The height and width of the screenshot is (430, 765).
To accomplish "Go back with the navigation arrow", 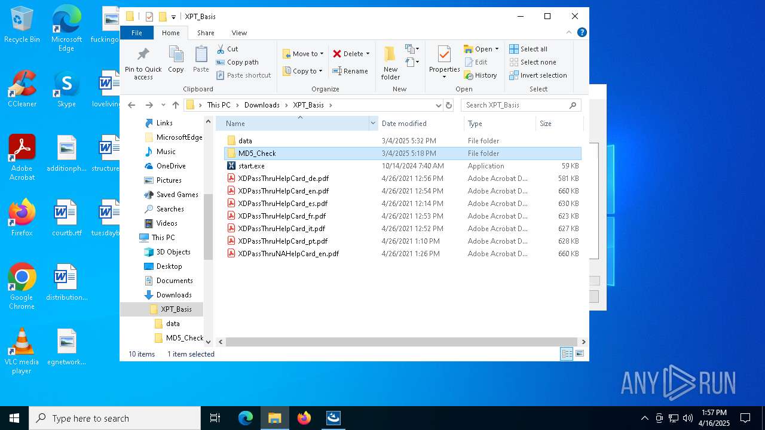I will 132,105.
